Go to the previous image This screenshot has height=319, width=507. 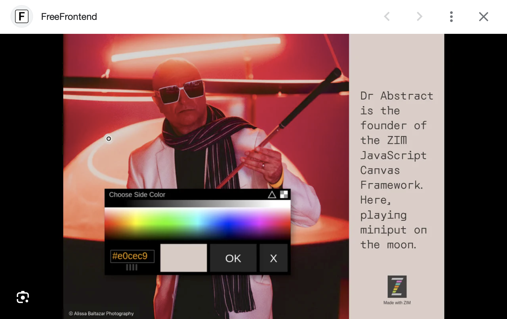tap(387, 17)
